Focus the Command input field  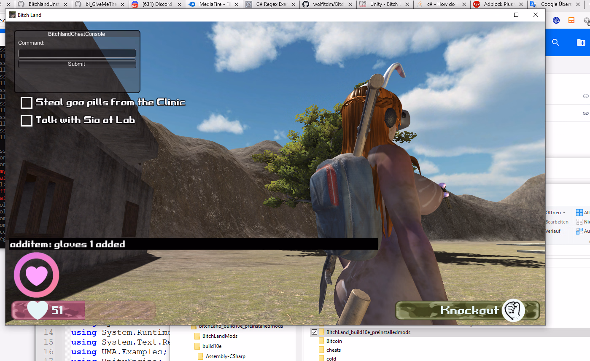coord(77,53)
